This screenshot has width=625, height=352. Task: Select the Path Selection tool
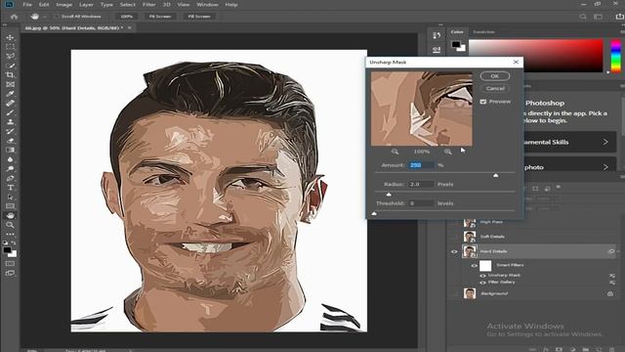tap(10, 197)
